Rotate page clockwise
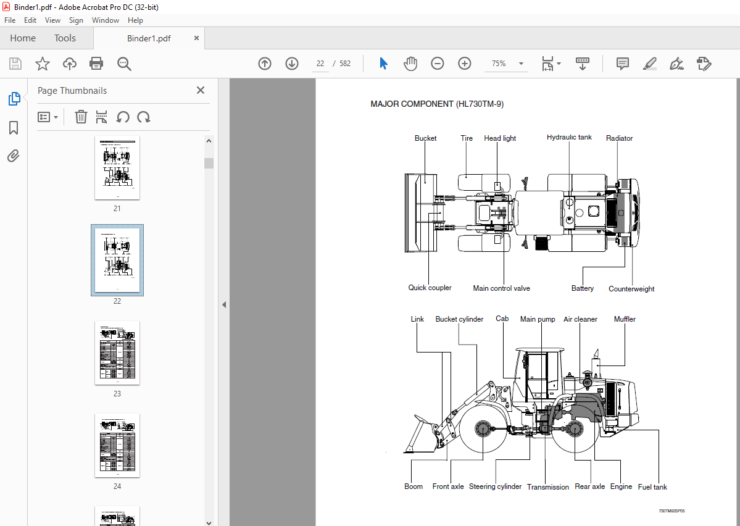The height and width of the screenshot is (526, 740). (x=143, y=117)
